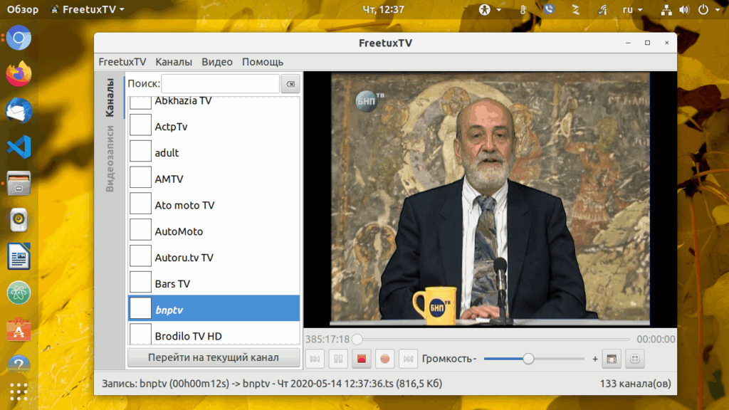Click Обзор activities button
The height and width of the screenshot is (410, 729).
point(22,10)
